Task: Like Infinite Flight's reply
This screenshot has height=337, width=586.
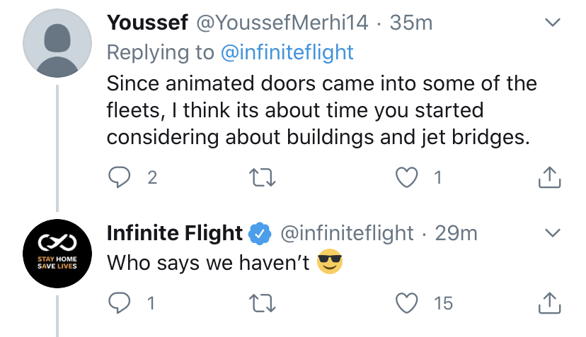Action: click(407, 303)
